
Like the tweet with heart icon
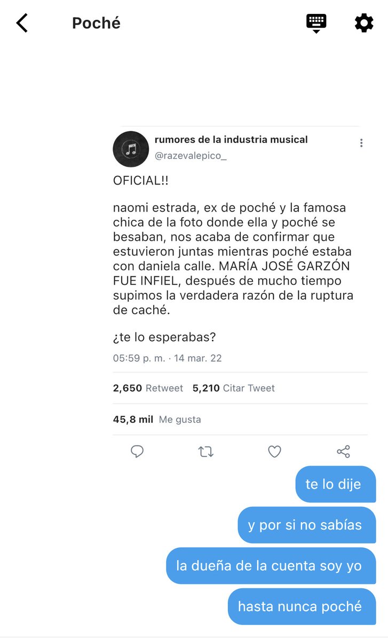(274, 452)
